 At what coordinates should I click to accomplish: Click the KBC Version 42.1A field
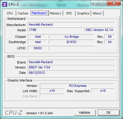[x=99, y=30]
